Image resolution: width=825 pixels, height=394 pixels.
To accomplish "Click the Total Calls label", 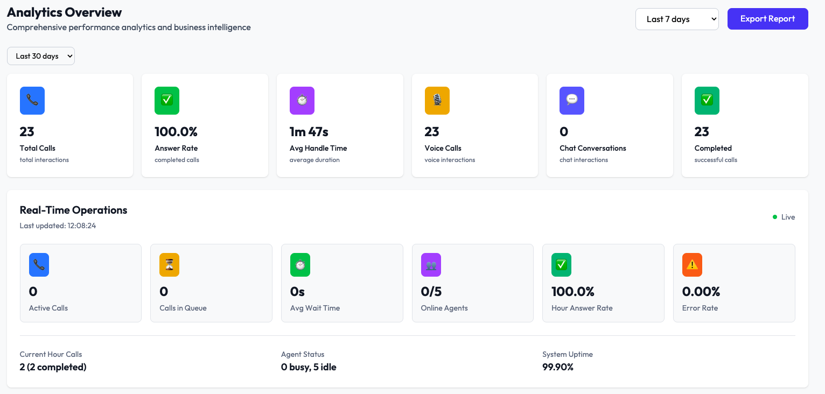I will [38, 148].
